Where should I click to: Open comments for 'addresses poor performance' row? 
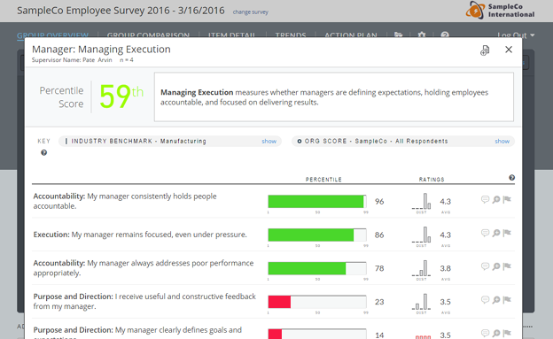(x=485, y=266)
